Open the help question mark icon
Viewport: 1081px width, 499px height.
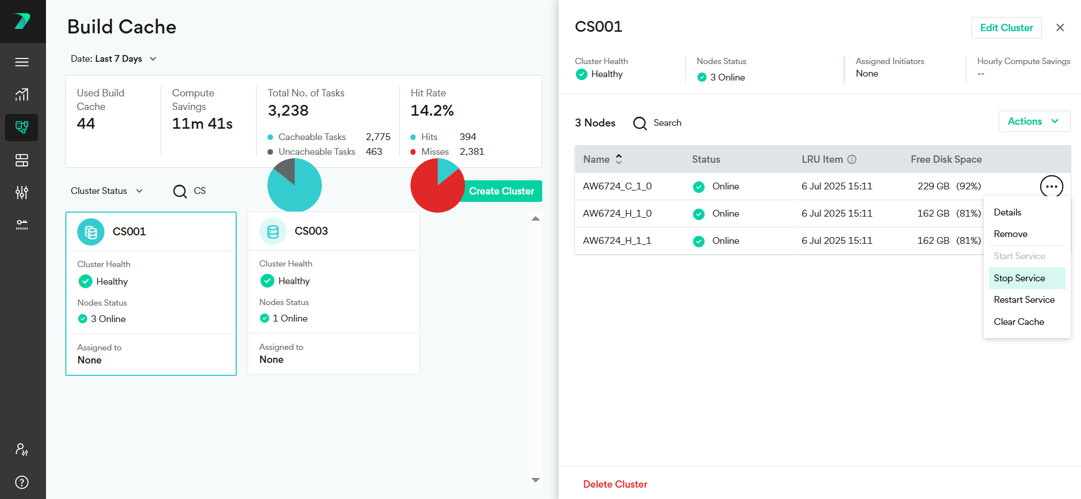point(22,483)
